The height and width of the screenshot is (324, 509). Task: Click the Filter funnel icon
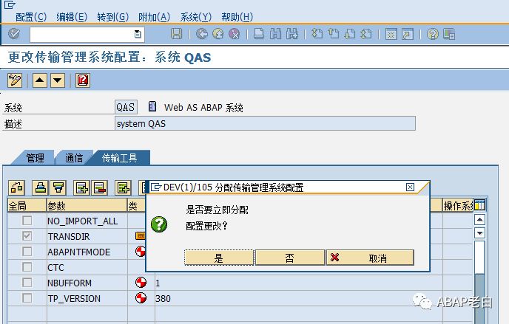coord(58,187)
